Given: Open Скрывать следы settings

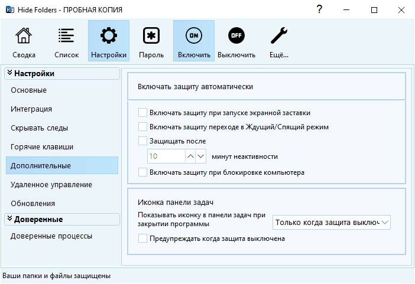Looking at the screenshot, I should coord(62,128).
